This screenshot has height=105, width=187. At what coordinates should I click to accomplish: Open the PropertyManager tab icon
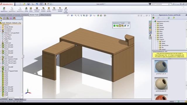coord(4,18)
